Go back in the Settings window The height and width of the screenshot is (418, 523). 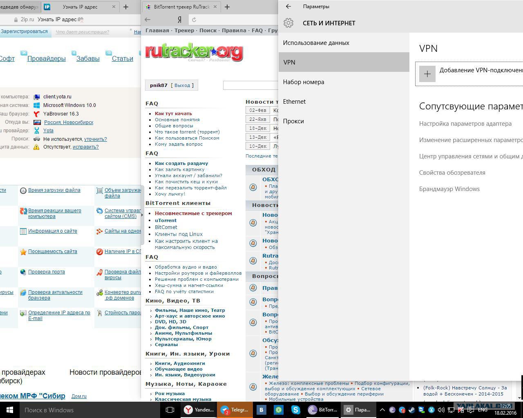tap(288, 7)
